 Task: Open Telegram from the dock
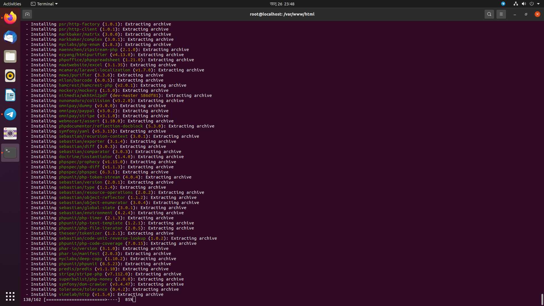10,114
